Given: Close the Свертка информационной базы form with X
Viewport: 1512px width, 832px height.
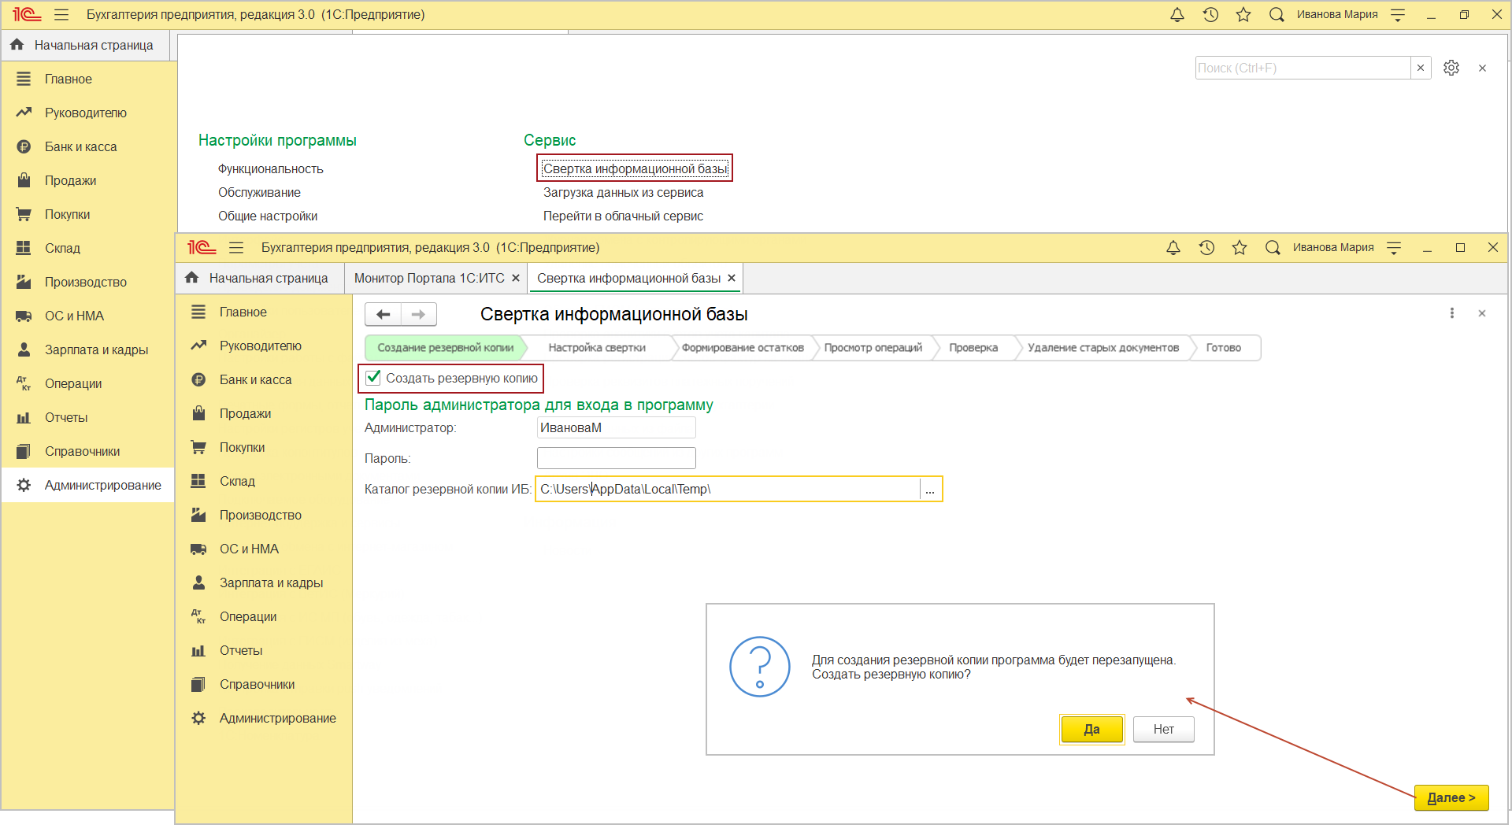Looking at the screenshot, I should pos(1482,313).
